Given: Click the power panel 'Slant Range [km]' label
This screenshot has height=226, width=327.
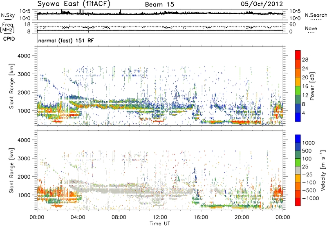Looking at the screenshot, I should click(11, 86).
